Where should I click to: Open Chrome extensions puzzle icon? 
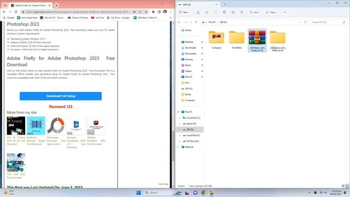[153, 12]
